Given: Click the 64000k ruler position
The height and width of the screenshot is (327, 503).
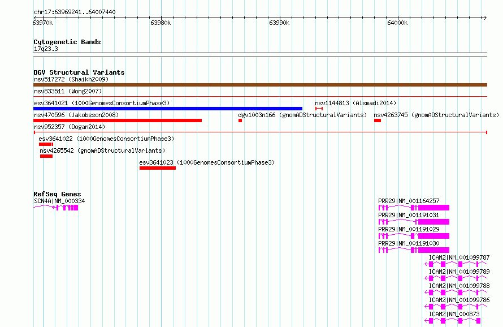Looking at the screenshot, I should 397,23.
